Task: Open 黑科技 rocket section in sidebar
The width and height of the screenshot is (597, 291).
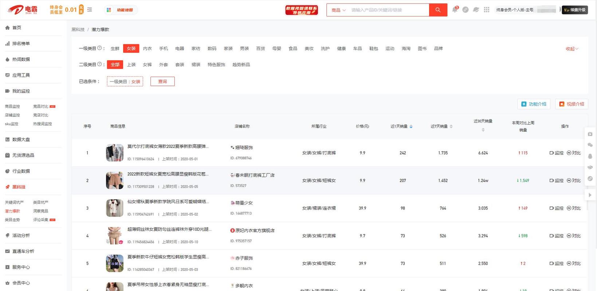Action: coord(19,187)
